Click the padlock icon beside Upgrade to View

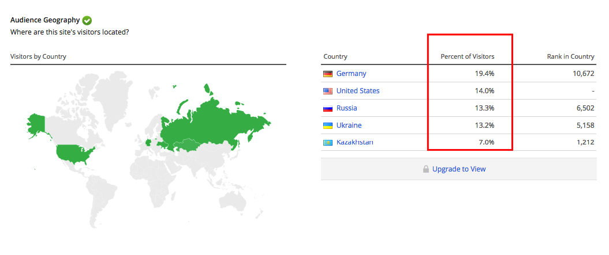pos(426,169)
